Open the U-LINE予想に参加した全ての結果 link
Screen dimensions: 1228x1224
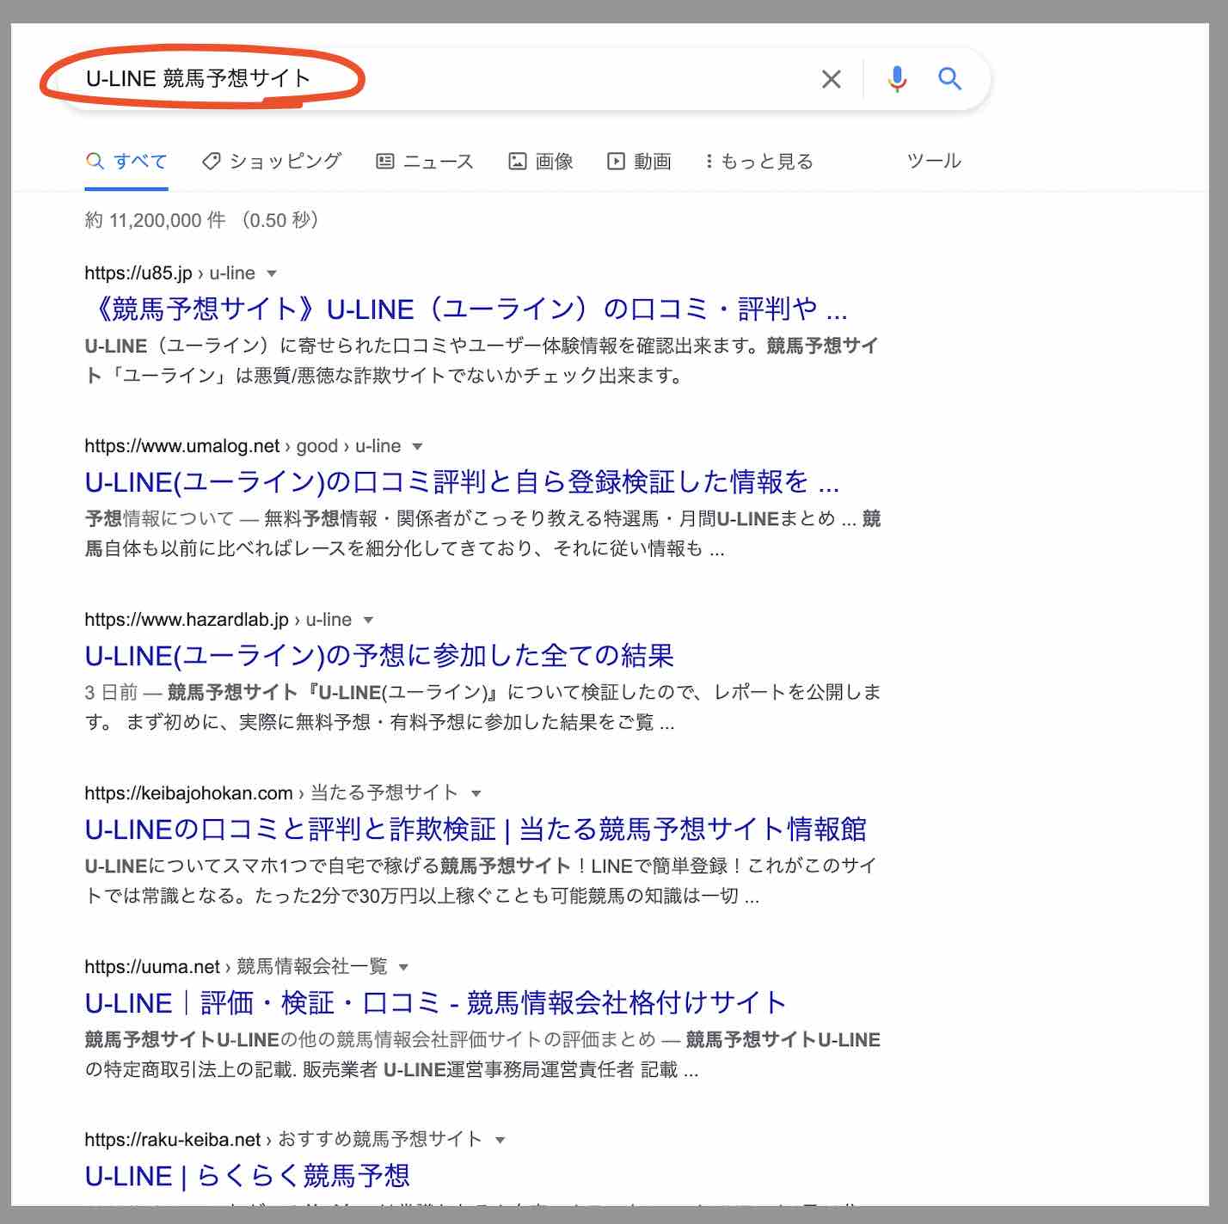(378, 655)
